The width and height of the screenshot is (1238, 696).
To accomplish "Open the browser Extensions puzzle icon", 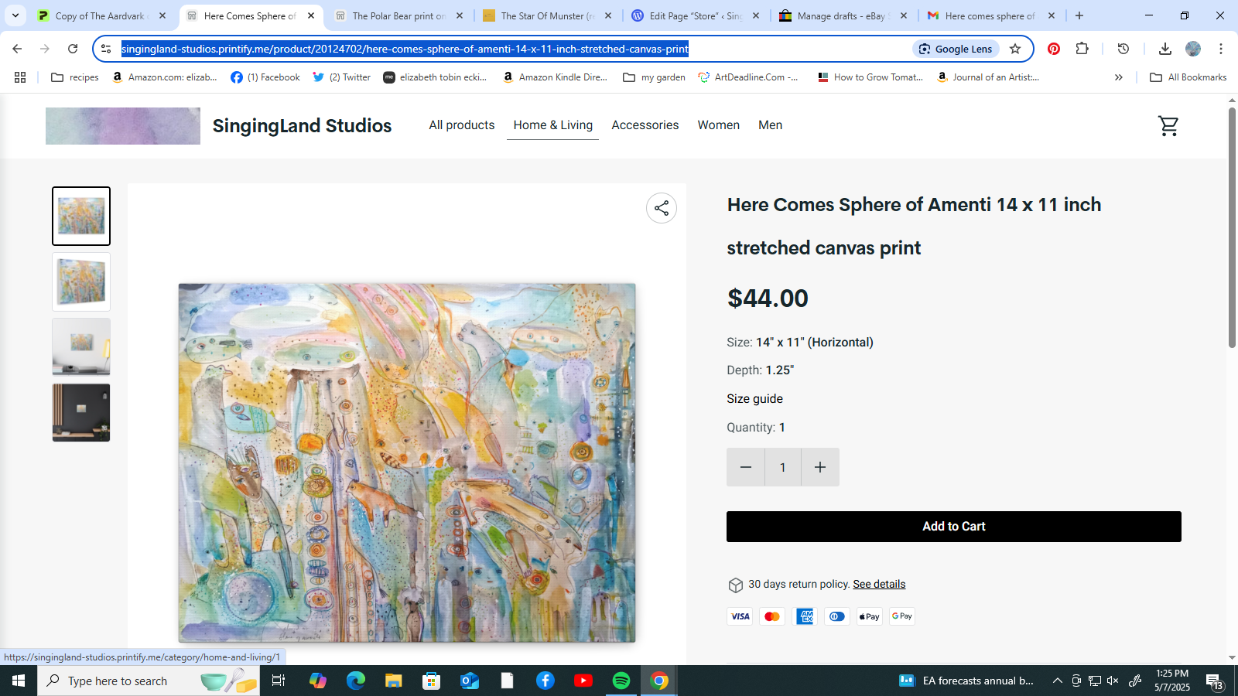I will 1082,49.
